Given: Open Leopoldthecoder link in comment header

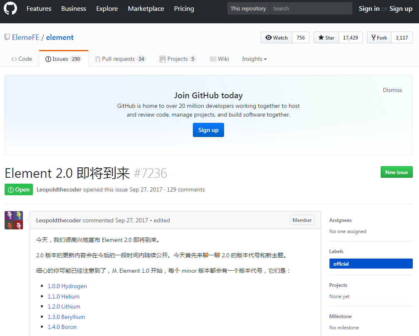Looking at the screenshot, I should [x=59, y=220].
